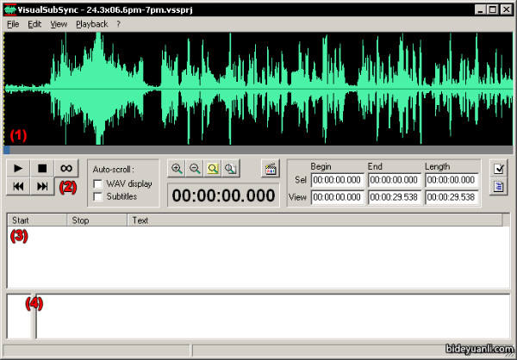Open the Edit menu
Image resolution: width=517 pixels, height=360 pixels.
(x=34, y=24)
